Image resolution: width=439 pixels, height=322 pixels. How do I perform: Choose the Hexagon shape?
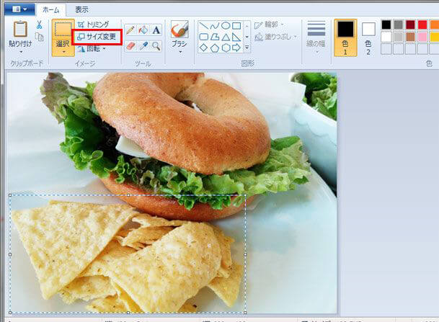point(226,48)
